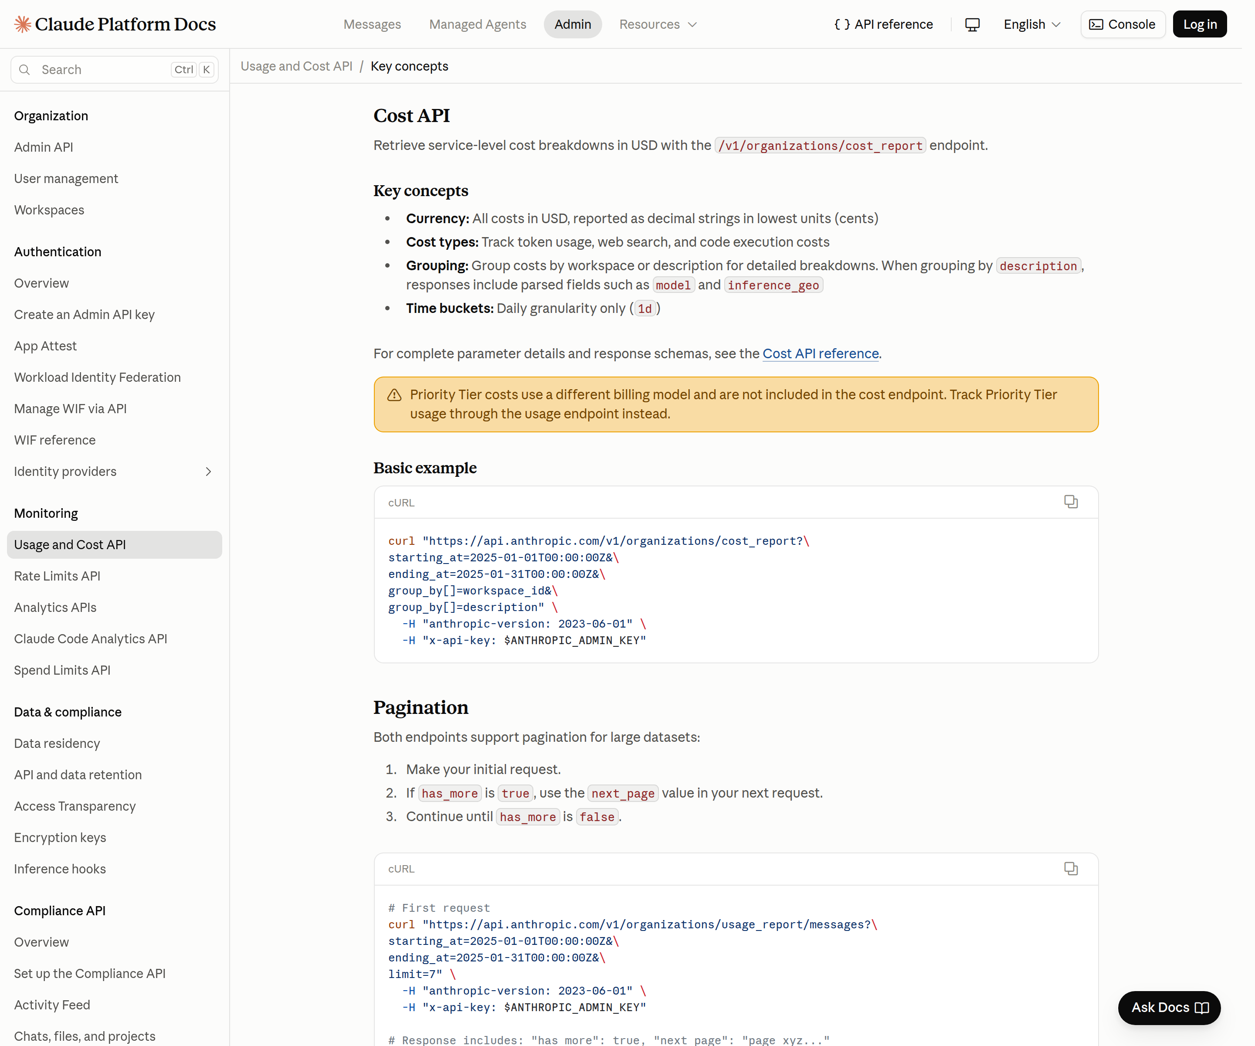Open API and data retention page
The height and width of the screenshot is (1046, 1255).
pos(79,783)
